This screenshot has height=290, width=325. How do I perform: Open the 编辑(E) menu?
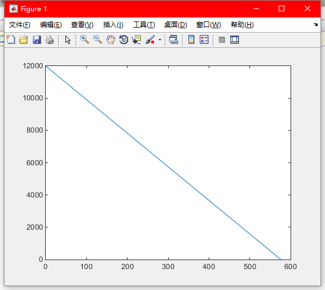[51, 25]
